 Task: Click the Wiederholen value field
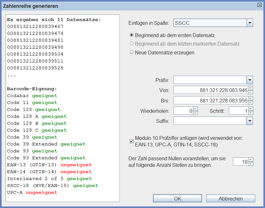(x=183, y=111)
